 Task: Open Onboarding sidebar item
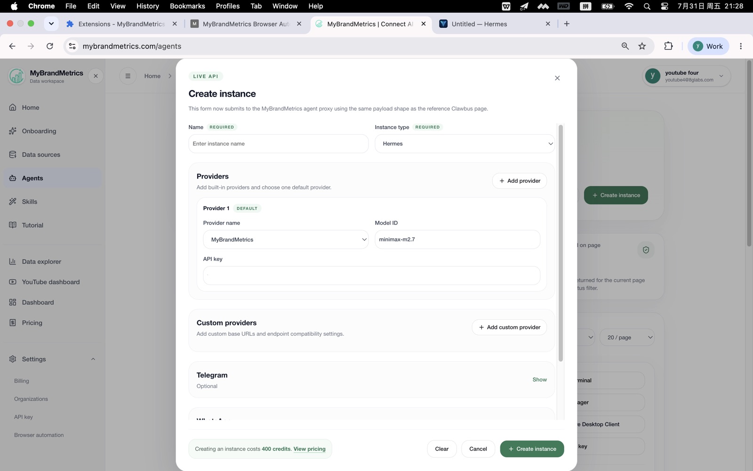[x=52, y=131]
